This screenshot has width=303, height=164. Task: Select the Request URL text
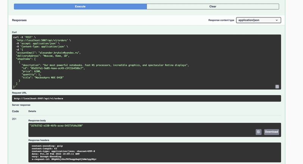[x=39, y=98]
